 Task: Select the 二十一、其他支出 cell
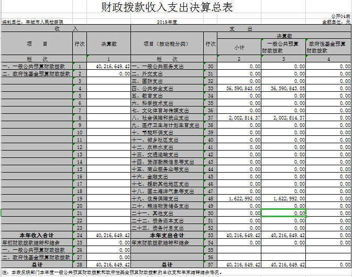click(x=167, y=213)
